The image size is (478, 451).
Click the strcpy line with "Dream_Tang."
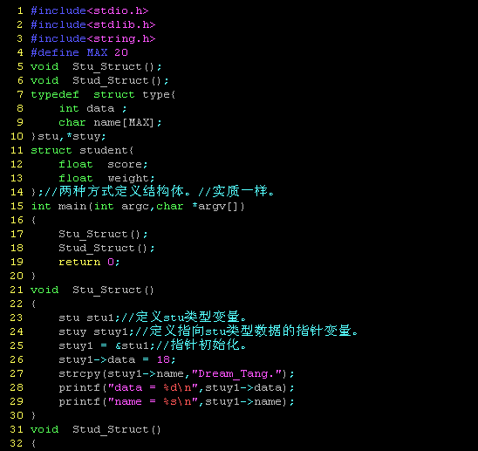176,374
